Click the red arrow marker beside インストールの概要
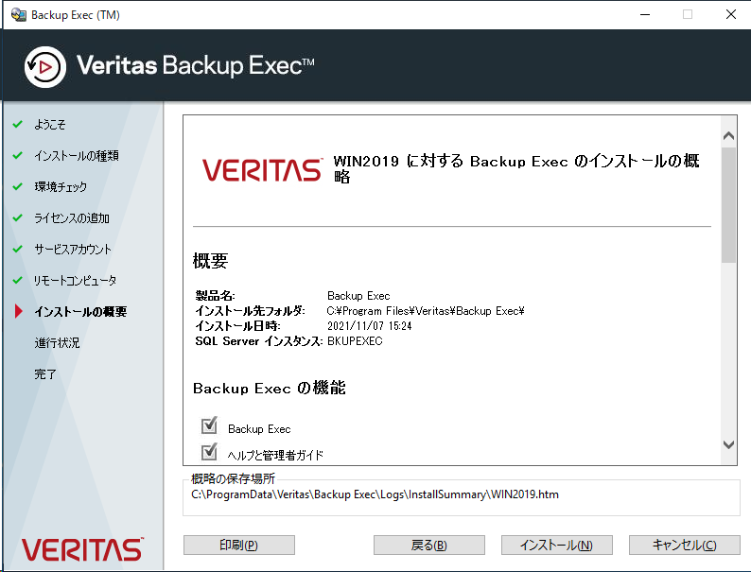The width and height of the screenshot is (751, 572). click(x=19, y=311)
